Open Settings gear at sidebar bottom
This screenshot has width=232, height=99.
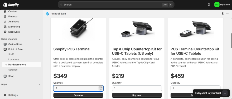(5, 95)
